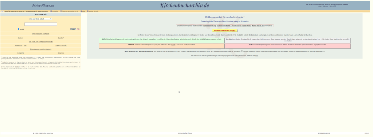Image resolution: width=373 pixels, height=137 pixels.
Task: Open the Fragen / Kontakt link
Action: (61, 45)
